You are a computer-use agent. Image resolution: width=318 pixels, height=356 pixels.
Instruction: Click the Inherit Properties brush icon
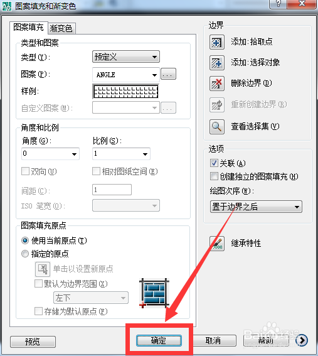217,244
